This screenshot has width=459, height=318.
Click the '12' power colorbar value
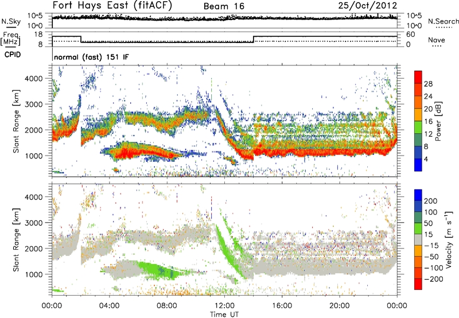[x=428, y=134]
